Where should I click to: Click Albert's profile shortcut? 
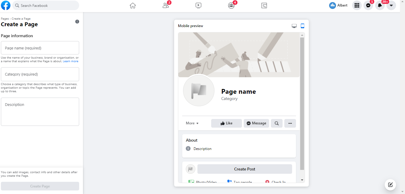coord(338,5)
